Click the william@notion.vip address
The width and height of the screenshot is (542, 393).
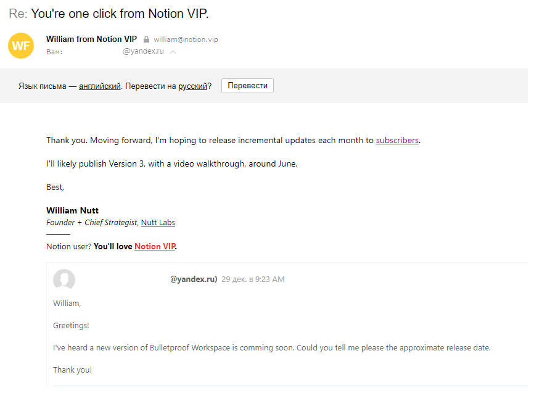pyautogui.click(x=186, y=39)
